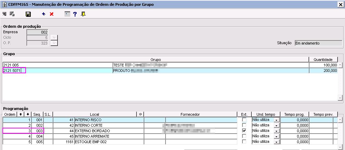Open Und. tempo dropdown for INTERNO CORTE row
Screen dimensions: 345x150
coord(276,126)
